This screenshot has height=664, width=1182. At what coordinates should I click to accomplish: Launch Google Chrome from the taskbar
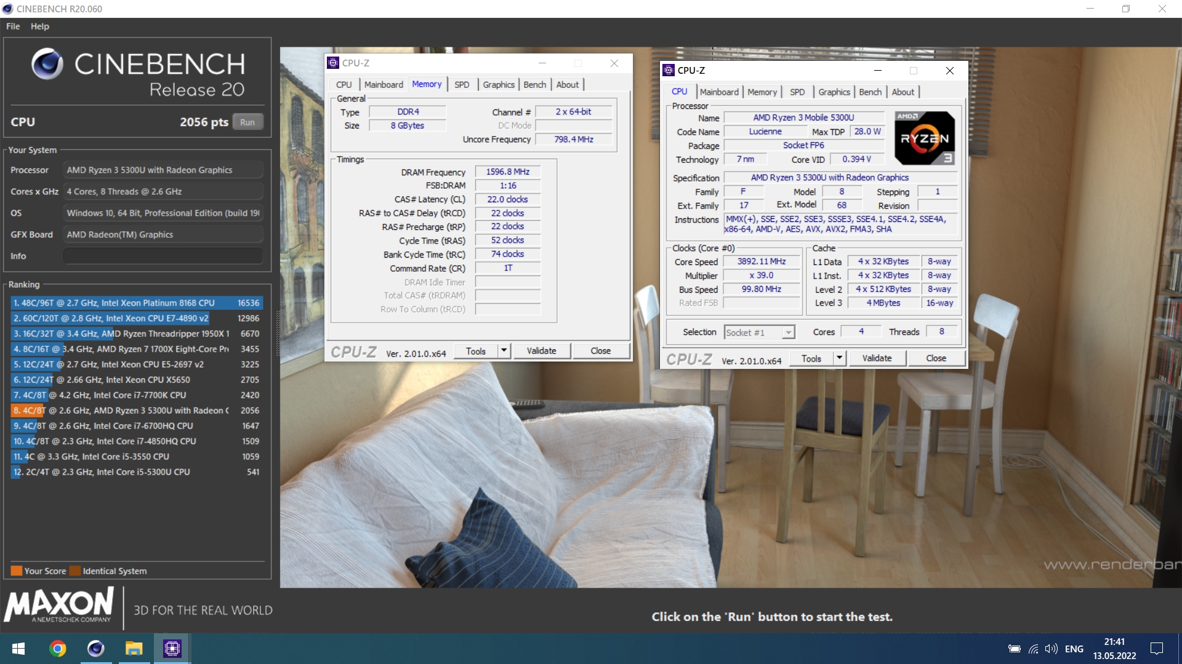58,649
